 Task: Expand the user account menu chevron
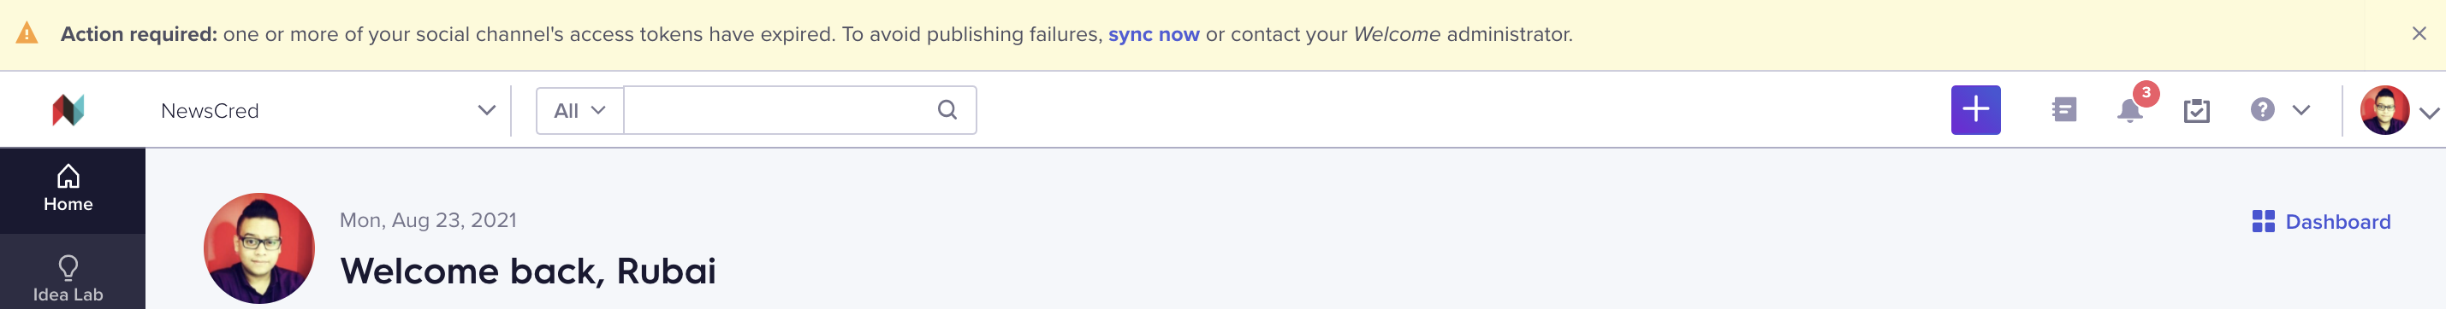pos(2429,113)
